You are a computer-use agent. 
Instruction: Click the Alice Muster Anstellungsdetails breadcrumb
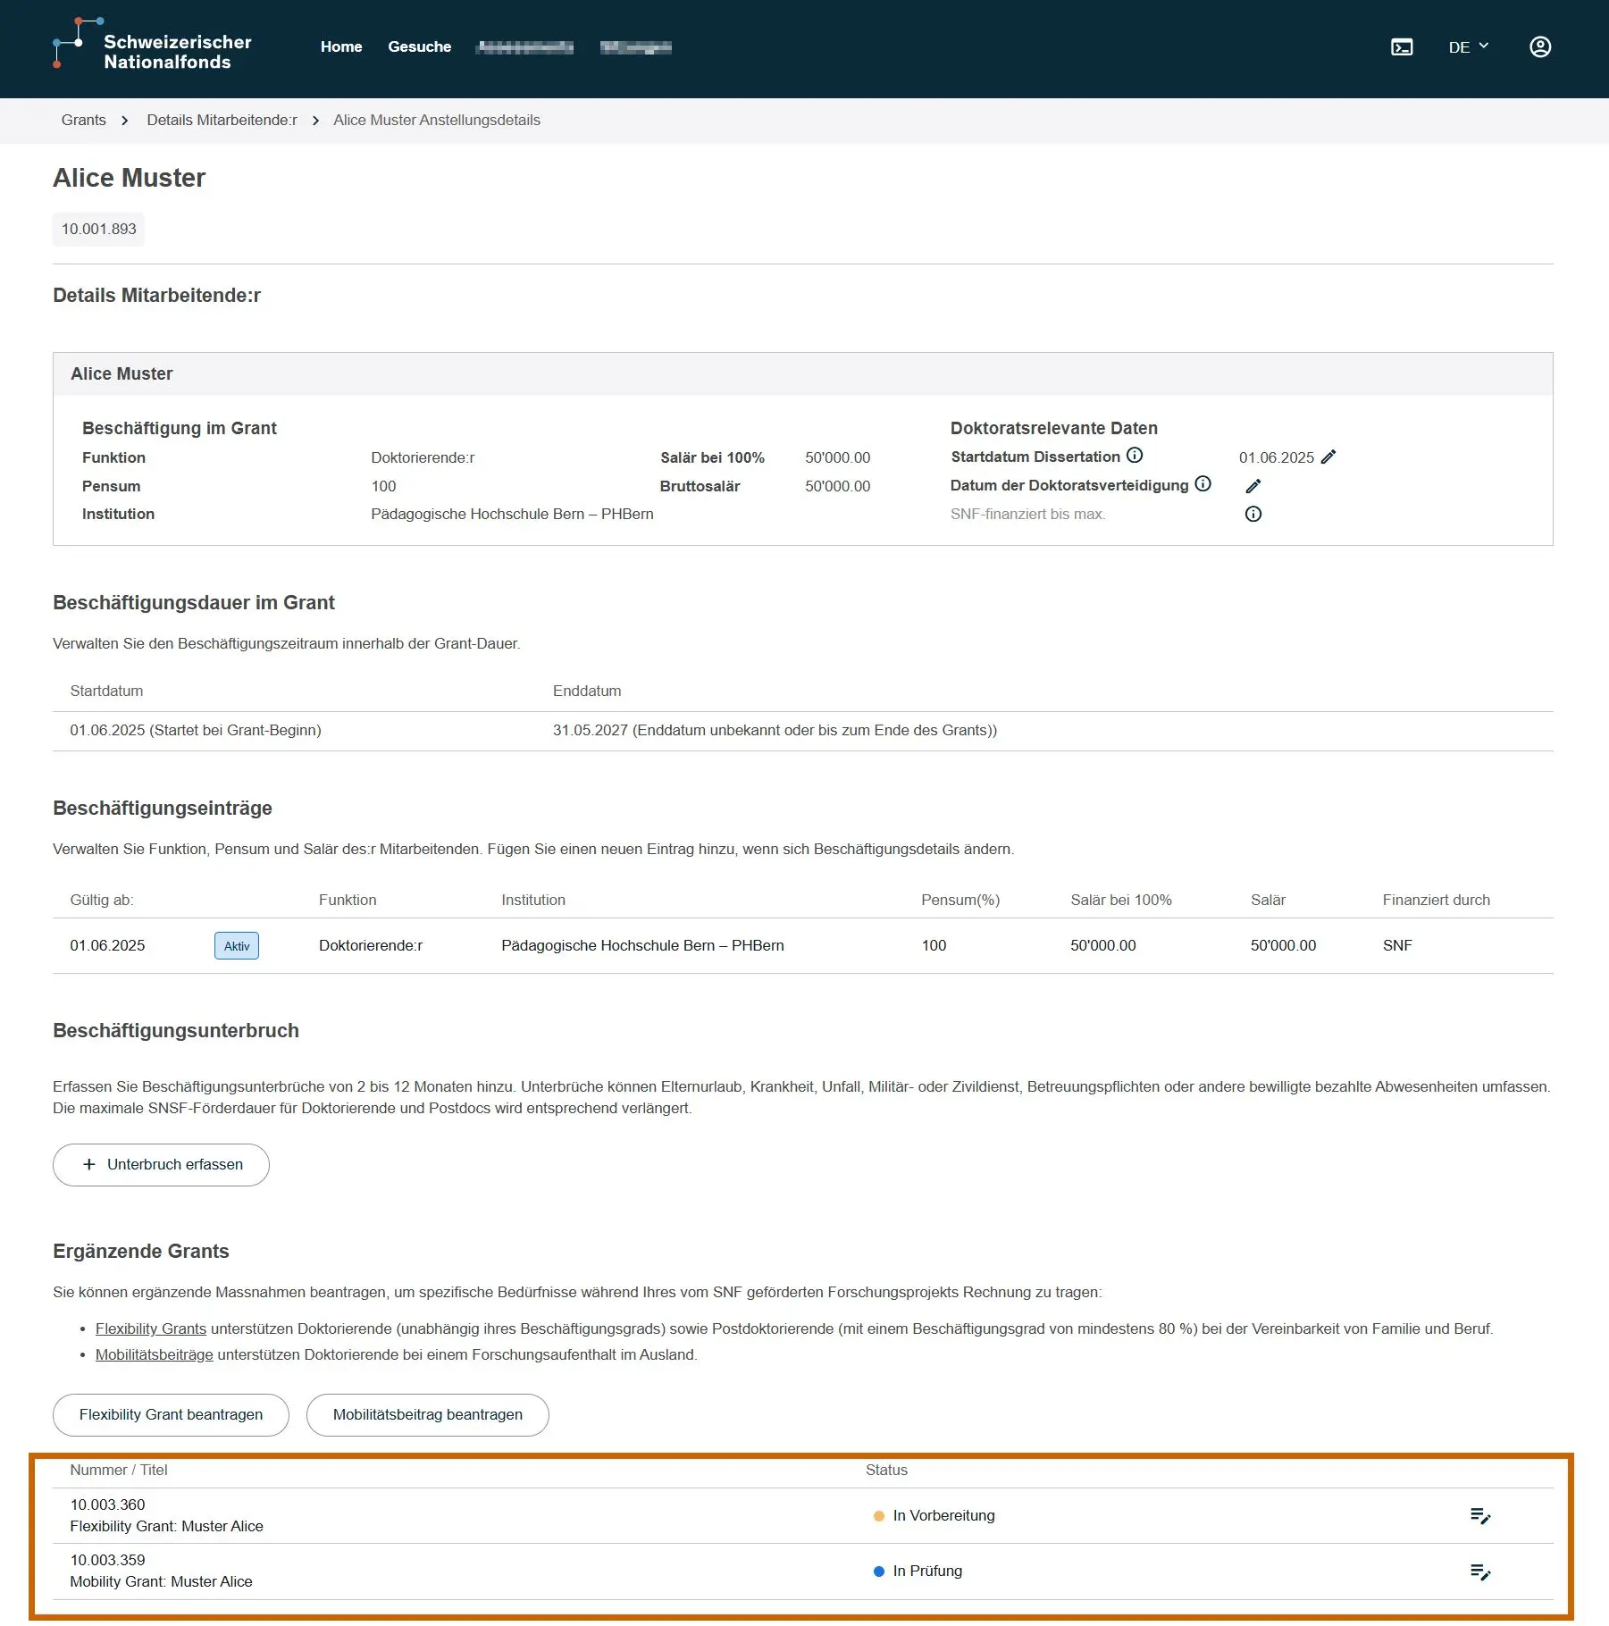[437, 121]
